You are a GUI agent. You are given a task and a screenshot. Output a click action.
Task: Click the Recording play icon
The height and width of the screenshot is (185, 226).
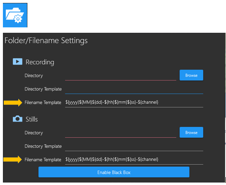click(x=17, y=61)
